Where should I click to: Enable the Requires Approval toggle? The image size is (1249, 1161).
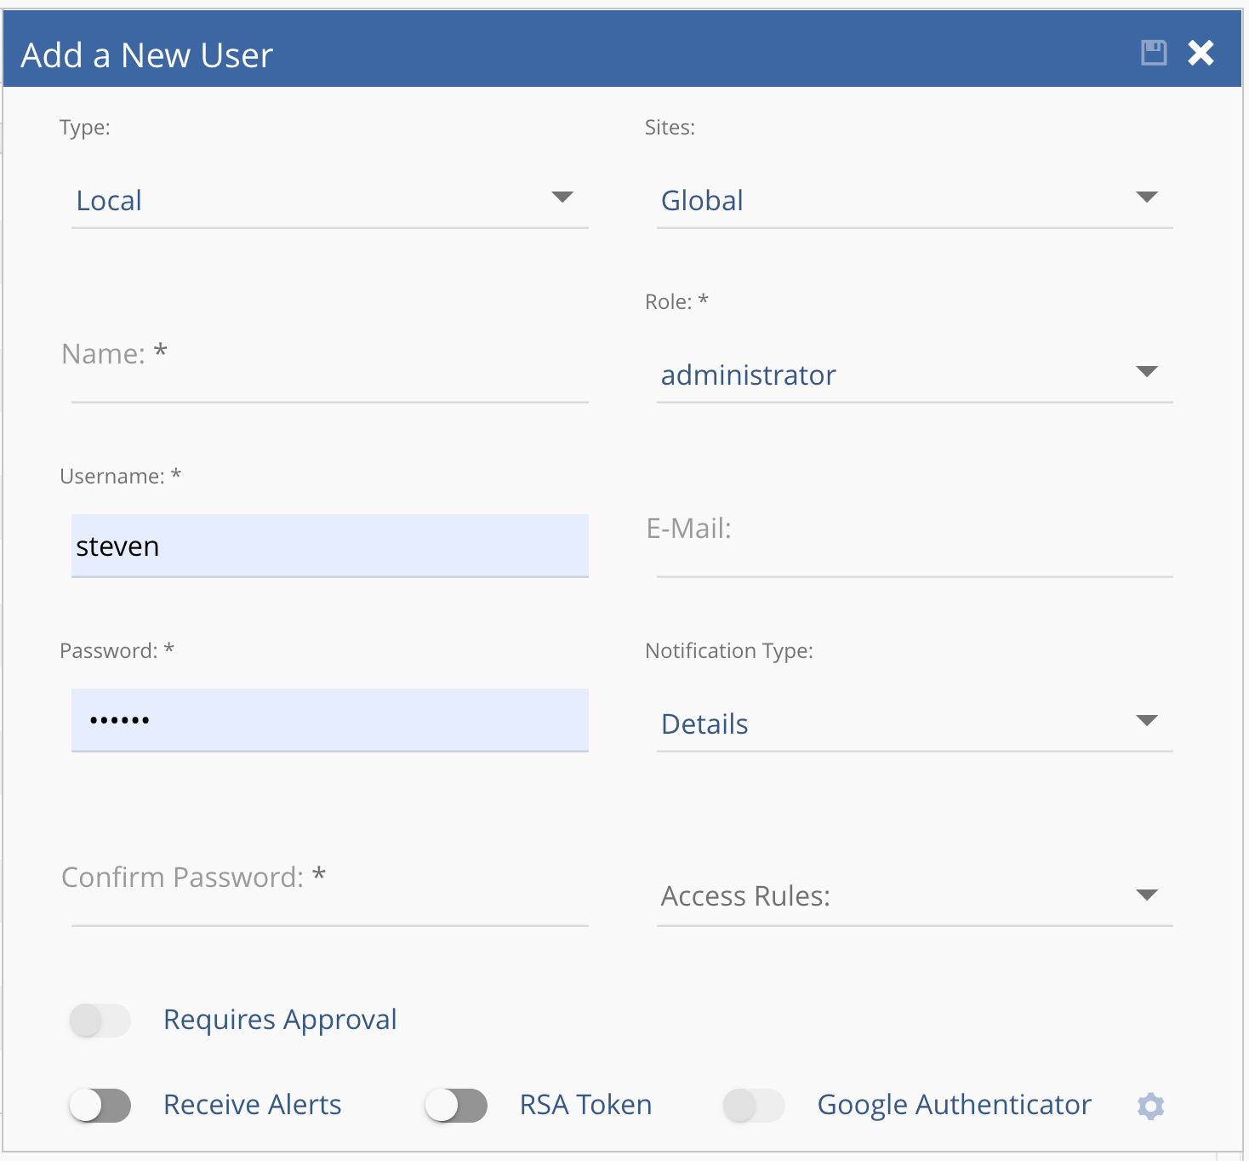pos(100,1020)
